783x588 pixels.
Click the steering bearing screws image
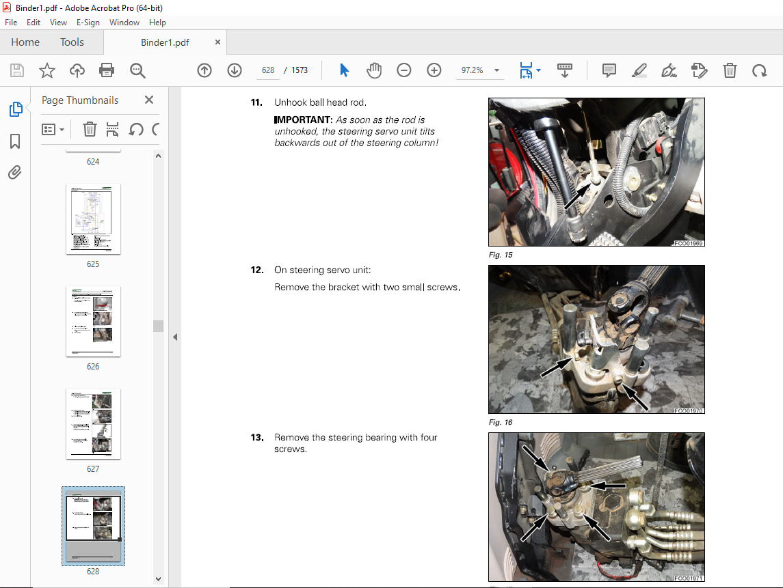[597, 507]
